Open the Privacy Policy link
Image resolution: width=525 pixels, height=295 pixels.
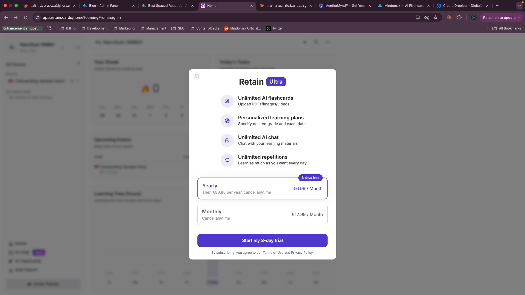(302, 253)
